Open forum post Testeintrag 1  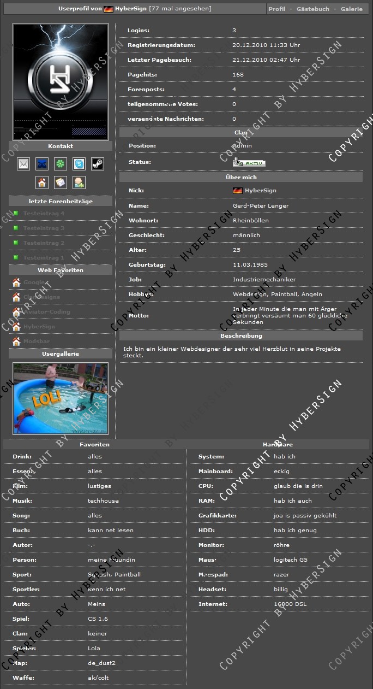point(44,258)
